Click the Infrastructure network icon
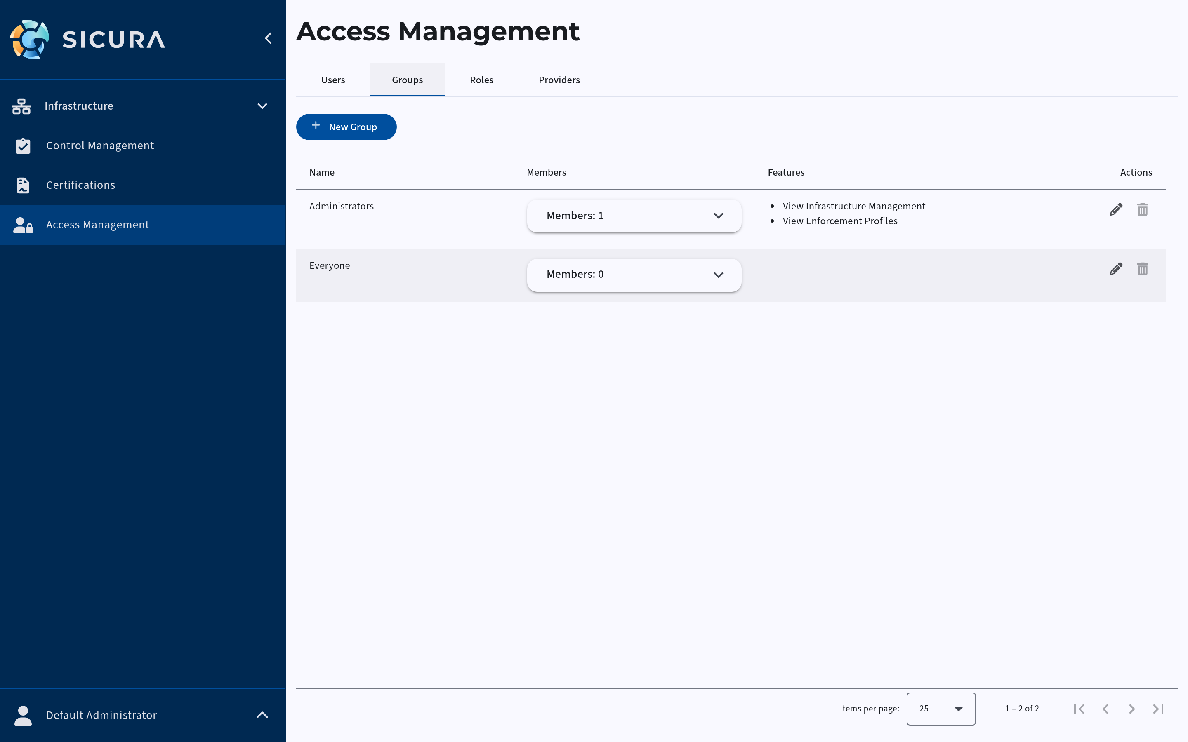The height and width of the screenshot is (742, 1188). (x=21, y=106)
